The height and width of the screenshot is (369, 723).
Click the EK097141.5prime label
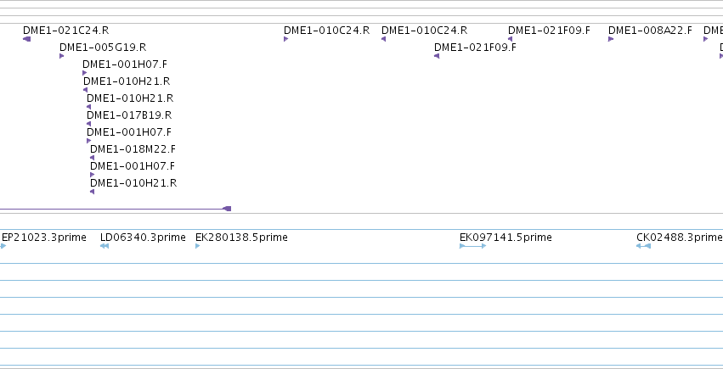click(x=506, y=238)
